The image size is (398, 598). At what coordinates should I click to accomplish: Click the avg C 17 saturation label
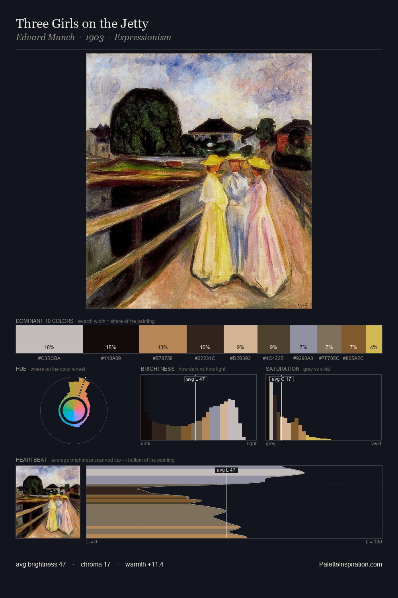tap(281, 379)
